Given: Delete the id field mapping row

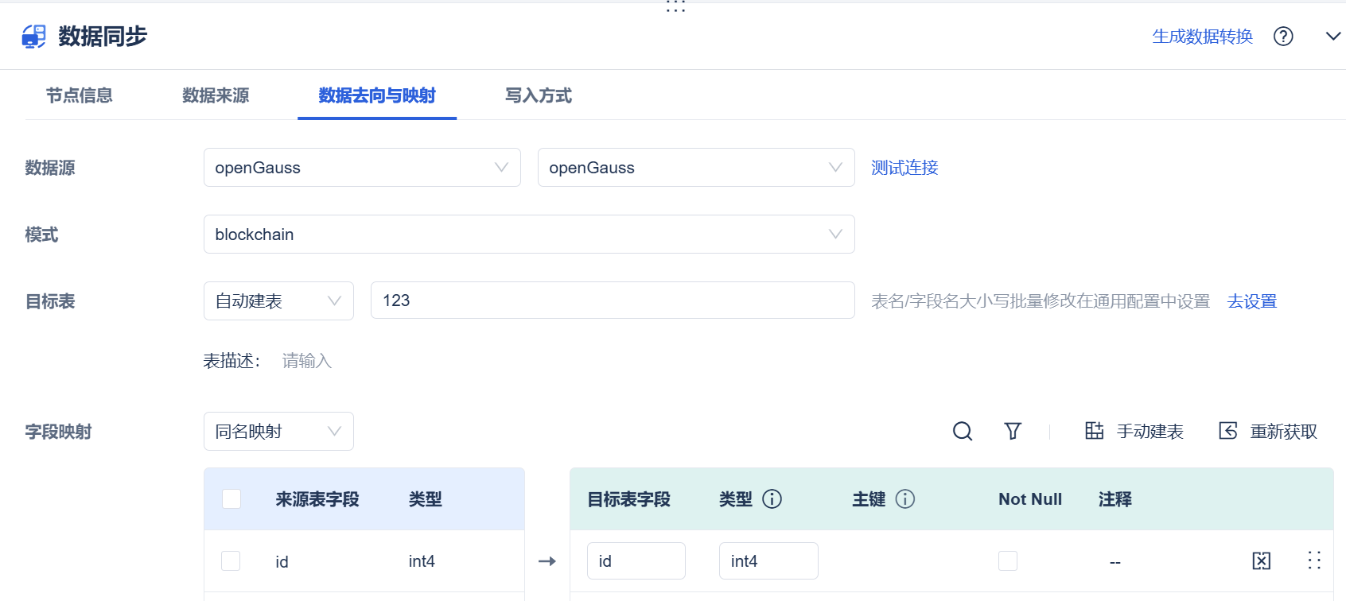Looking at the screenshot, I should click(1262, 561).
